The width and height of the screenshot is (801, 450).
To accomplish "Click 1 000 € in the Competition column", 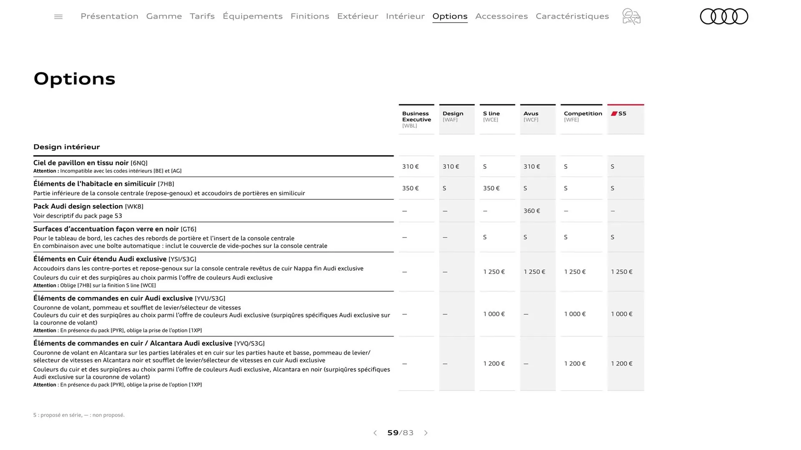I will click(x=575, y=314).
